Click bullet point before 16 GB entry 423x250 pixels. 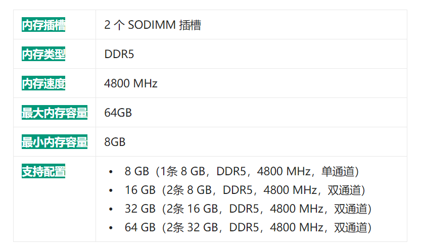point(111,190)
